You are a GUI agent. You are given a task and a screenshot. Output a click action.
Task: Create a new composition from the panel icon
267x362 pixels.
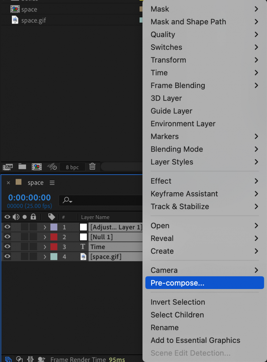point(37,167)
